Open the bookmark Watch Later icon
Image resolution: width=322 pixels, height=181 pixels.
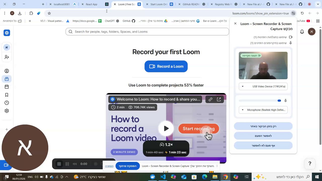(x=7, y=95)
